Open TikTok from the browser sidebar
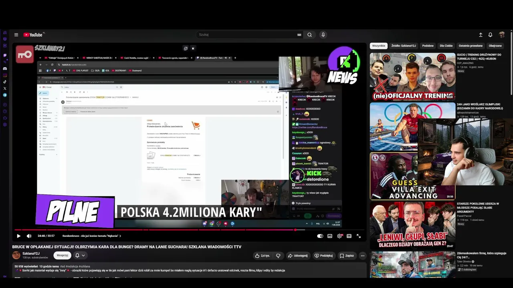 tap(5, 82)
